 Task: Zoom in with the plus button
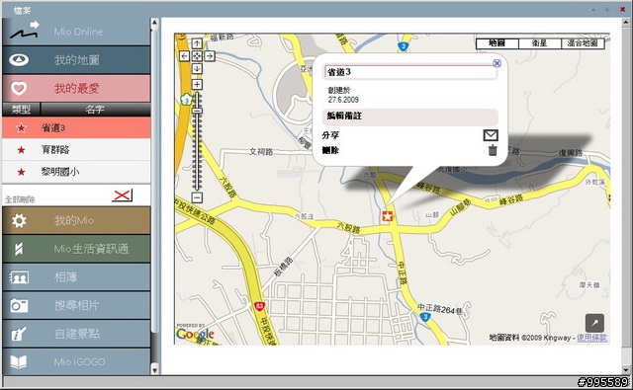pyautogui.click(x=197, y=84)
